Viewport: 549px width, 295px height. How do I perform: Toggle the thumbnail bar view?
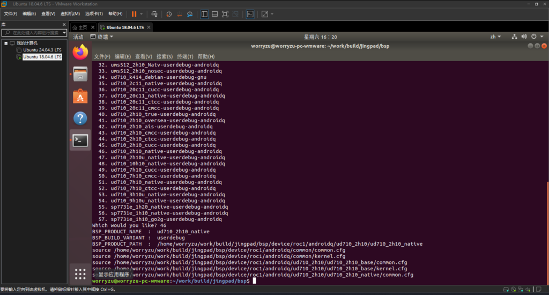coord(214,14)
